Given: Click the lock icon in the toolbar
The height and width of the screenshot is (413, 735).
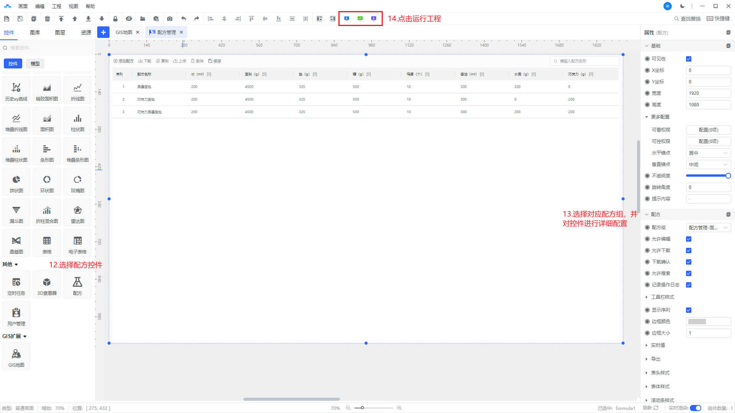Looking at the screenshot, I should point(115,19).
